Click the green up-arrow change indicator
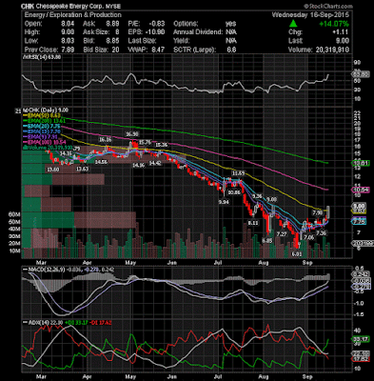374x381 pixels. [293, 24]
